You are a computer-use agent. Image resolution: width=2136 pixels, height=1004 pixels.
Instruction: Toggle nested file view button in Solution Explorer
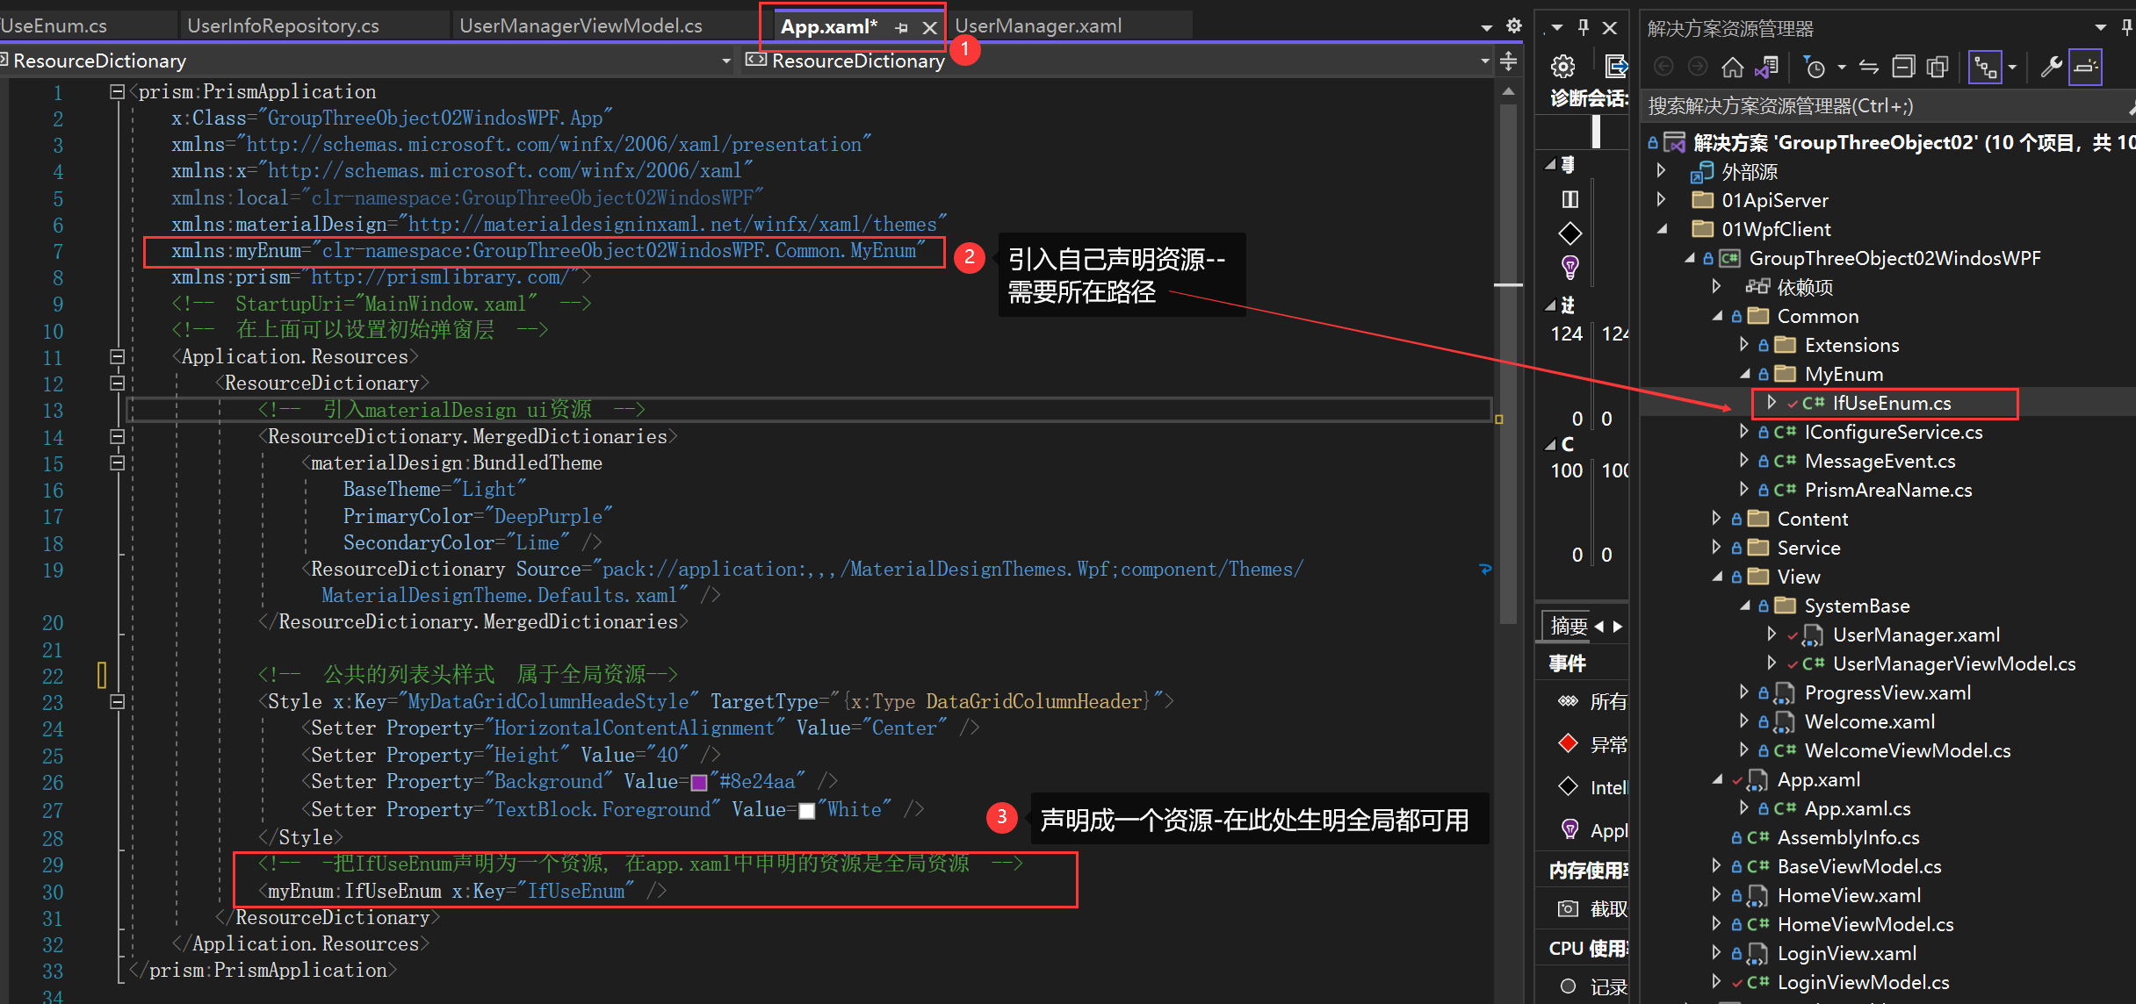[1985, 68]
